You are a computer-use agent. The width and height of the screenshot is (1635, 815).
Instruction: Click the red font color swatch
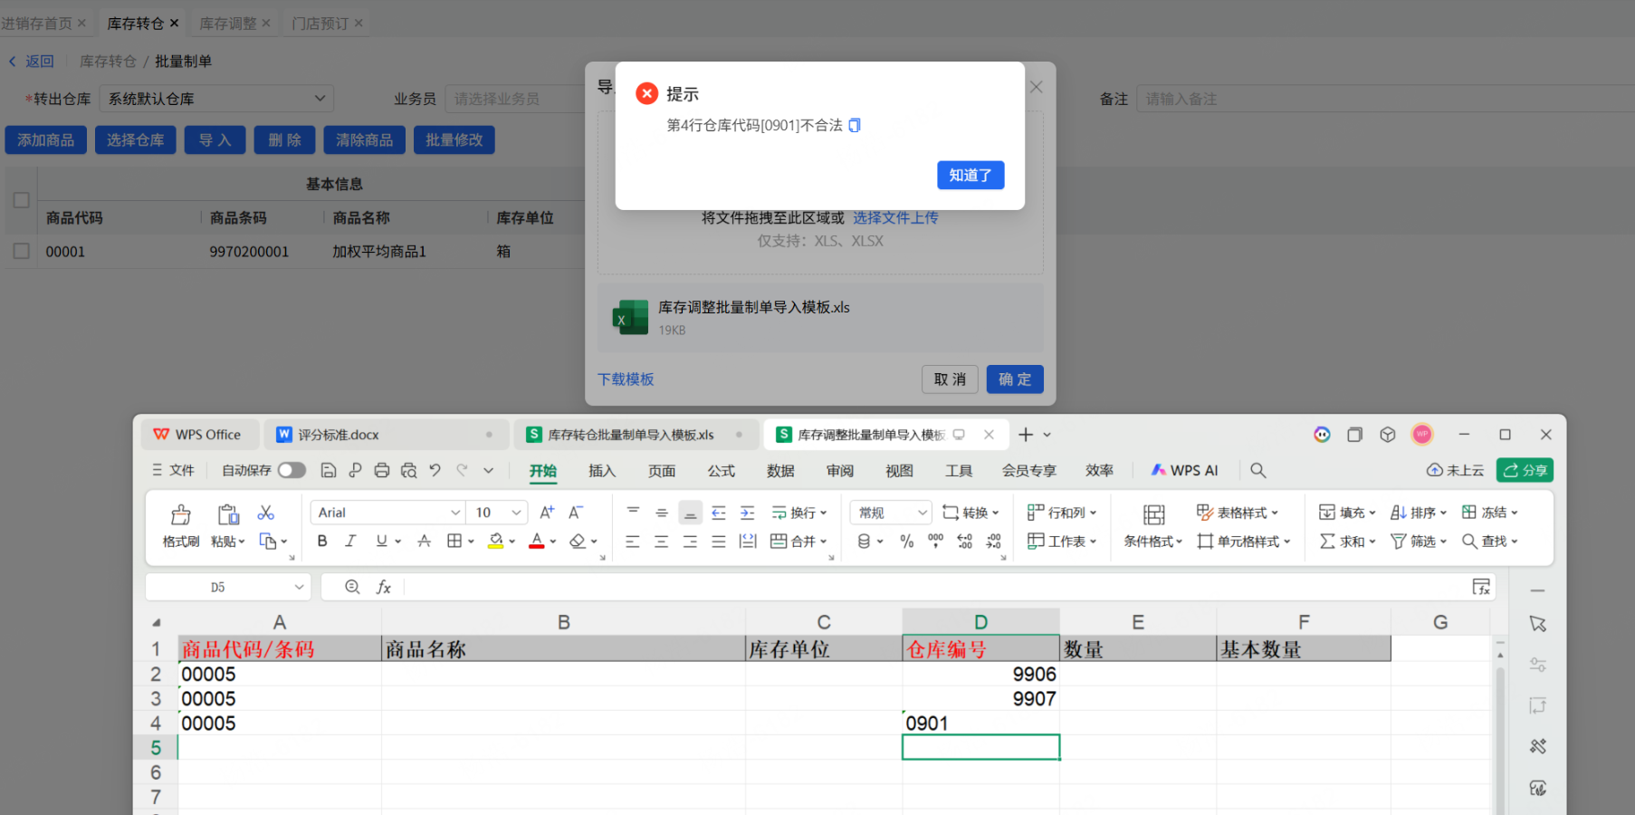click(x=537, y=541)
